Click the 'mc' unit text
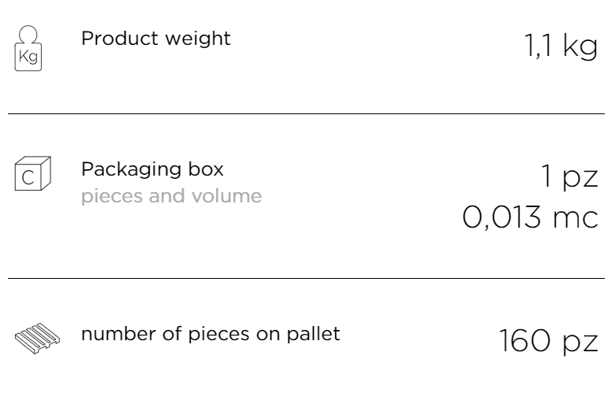615x393 pixels. click(x=576, y=219)
